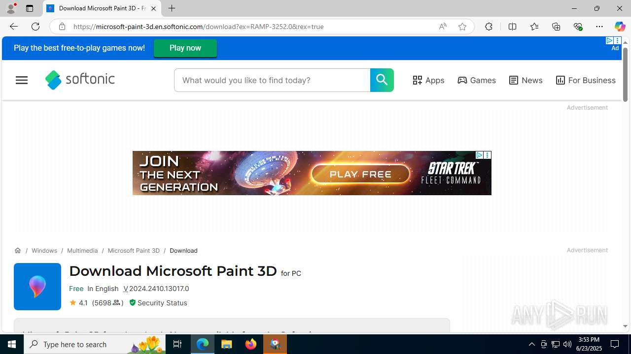Viewport: 631px width, 354px height.
Task: Click top banner AdChoices icon
Action: 610,41
